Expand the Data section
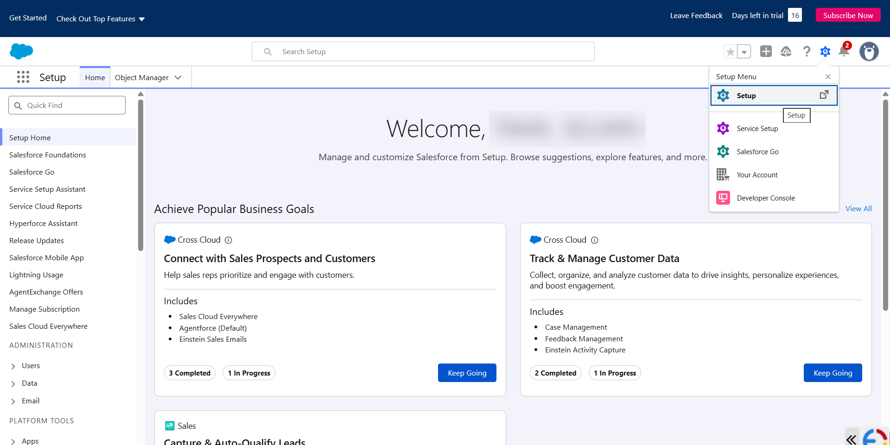This screenshot has height=445, width=890. click(13, 383)
